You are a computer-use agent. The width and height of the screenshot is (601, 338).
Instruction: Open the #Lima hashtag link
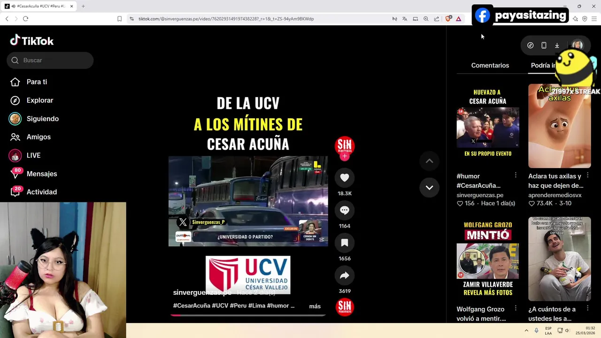point(256,306)
